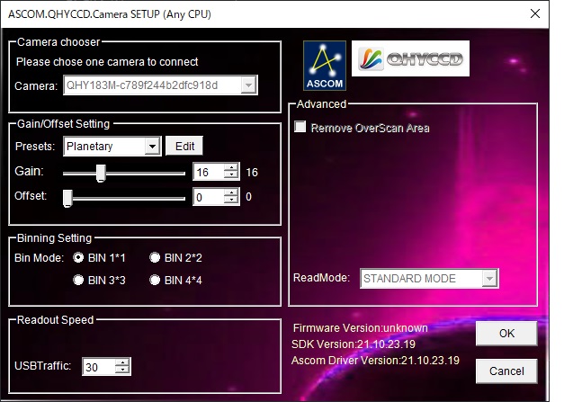Click the Offset slider thumb
The height and width of the screenshot is (402, 564).
click(67, 199)
